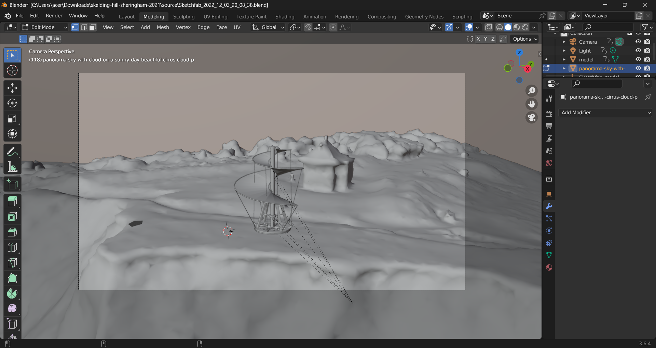Image resolution: width=656 pixels, height=348 pixels.
Task: Select the Spin tool
Action: coord(12,293)
